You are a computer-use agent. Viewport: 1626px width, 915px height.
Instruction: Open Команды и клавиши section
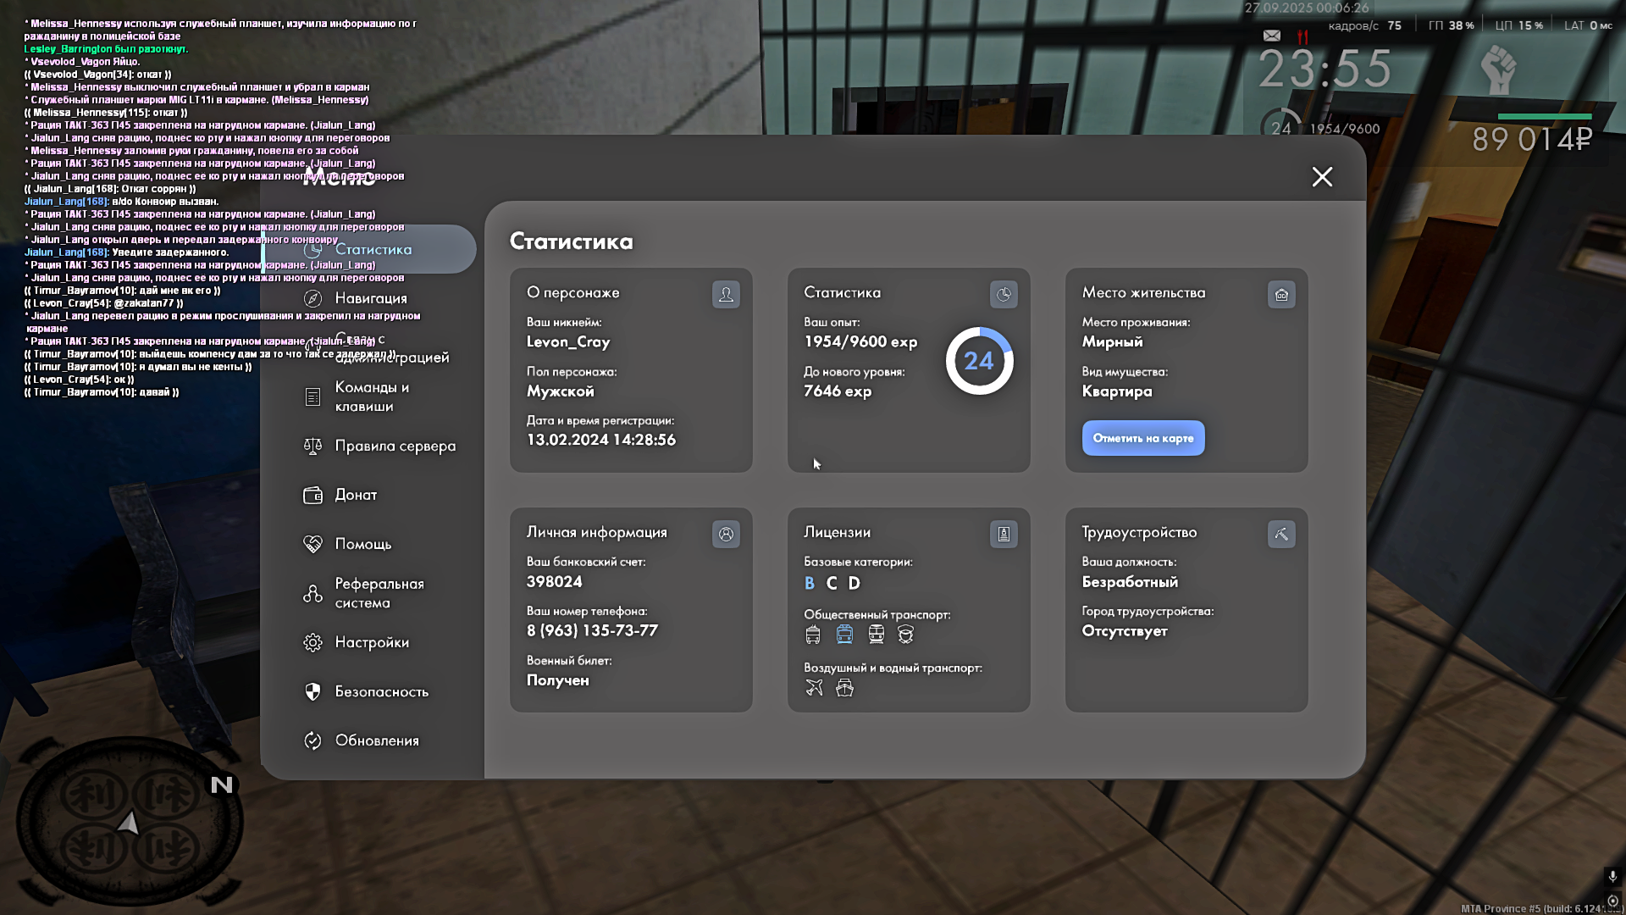[x=371, y=396]
